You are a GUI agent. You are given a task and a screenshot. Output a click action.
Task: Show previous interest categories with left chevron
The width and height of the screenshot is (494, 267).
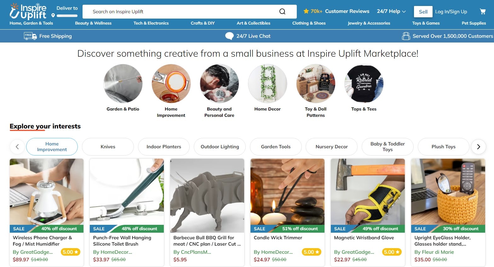(17, 147)
